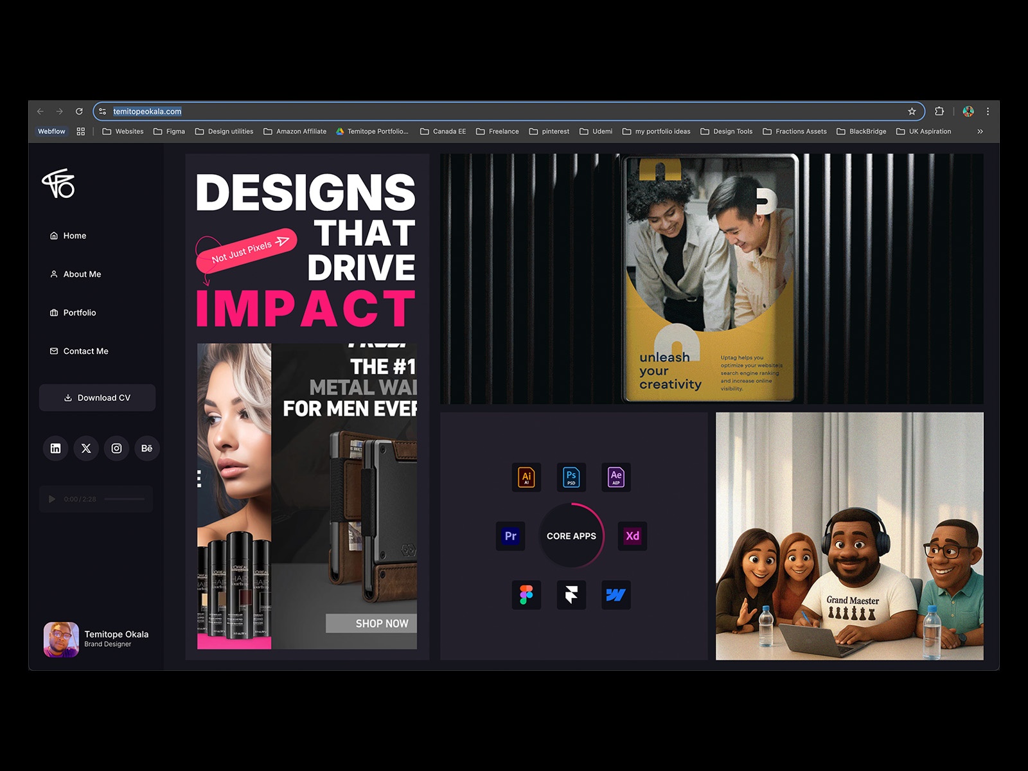Click the Temitope Okala profile photo

pyautogui.click(x=61, y=639)
